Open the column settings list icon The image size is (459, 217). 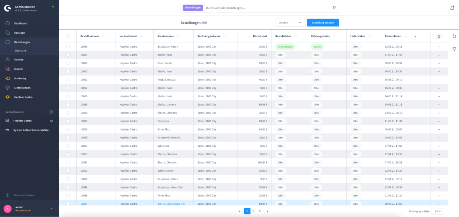pos(439,36)
